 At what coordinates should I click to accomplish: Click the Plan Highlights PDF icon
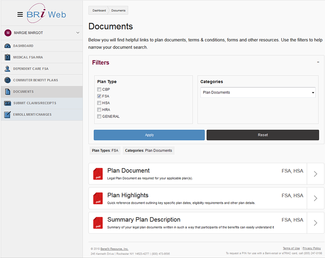pos(97,198)
